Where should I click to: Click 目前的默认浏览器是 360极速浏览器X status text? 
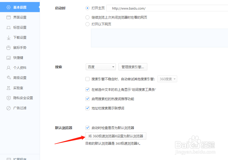click(113, 144)
